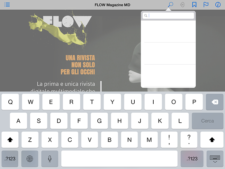This screenshot has width=225, height=169.
Task: Tap the S key
Action: coord(39,121)
